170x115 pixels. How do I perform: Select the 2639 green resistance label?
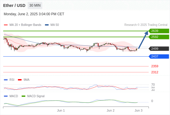[159, 31]
